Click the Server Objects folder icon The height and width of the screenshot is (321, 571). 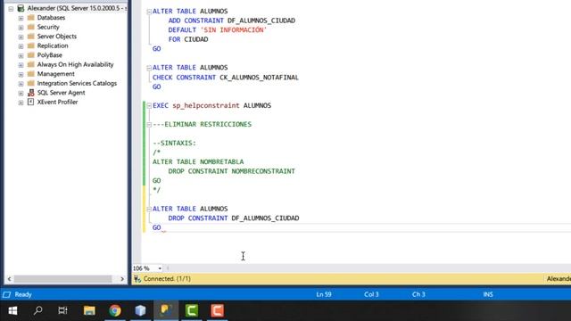click(31, 37)
